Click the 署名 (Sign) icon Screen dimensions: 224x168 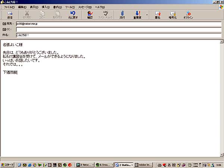point(158,15)
